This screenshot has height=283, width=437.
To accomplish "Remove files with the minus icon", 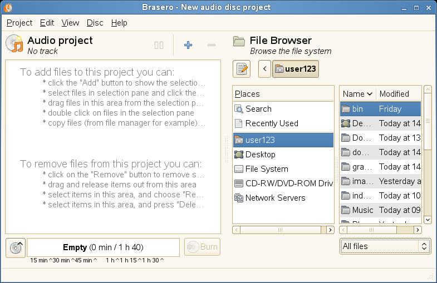I will pyautogui.click(x=212, y=45).
